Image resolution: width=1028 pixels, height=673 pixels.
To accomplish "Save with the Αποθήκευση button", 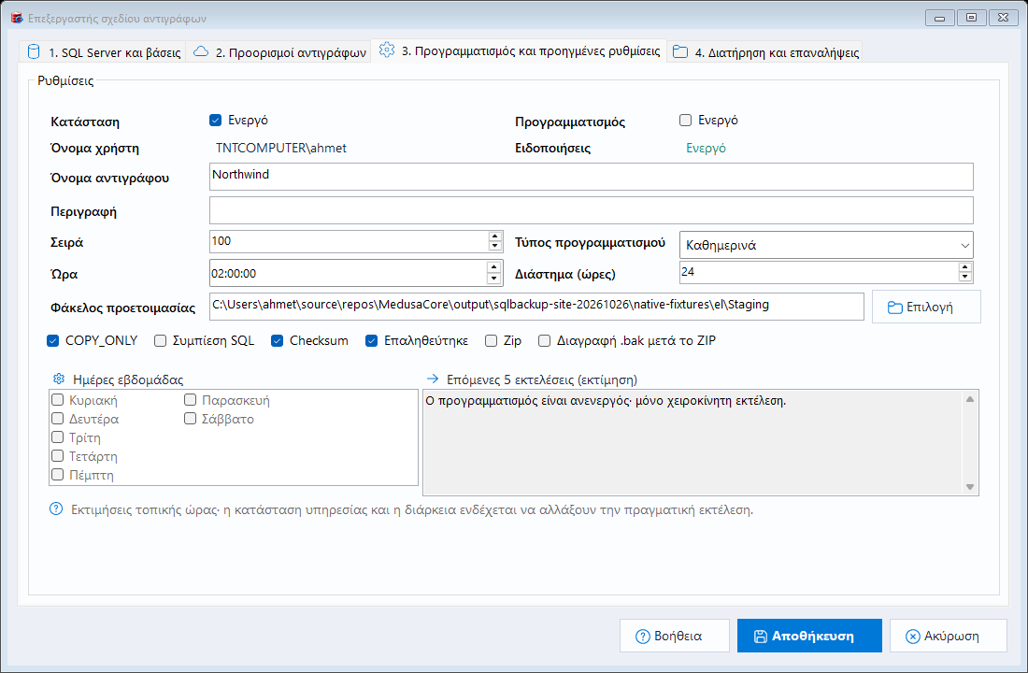I will click(809, 636).
